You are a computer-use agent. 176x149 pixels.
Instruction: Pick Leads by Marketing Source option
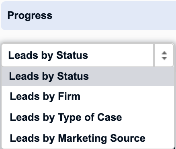pos(88,138)
